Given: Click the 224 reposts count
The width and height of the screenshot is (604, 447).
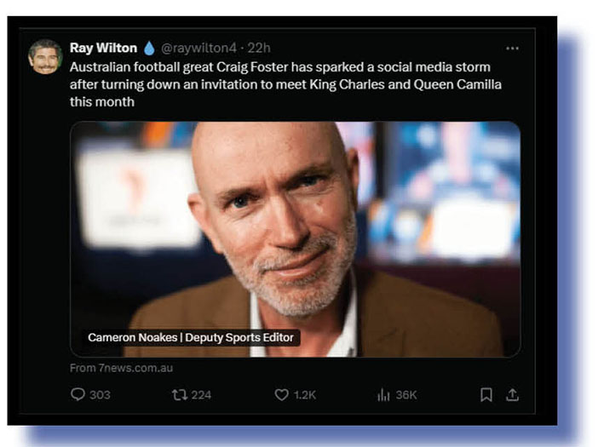Looking at the screenshot, I should tap(201, 395).
